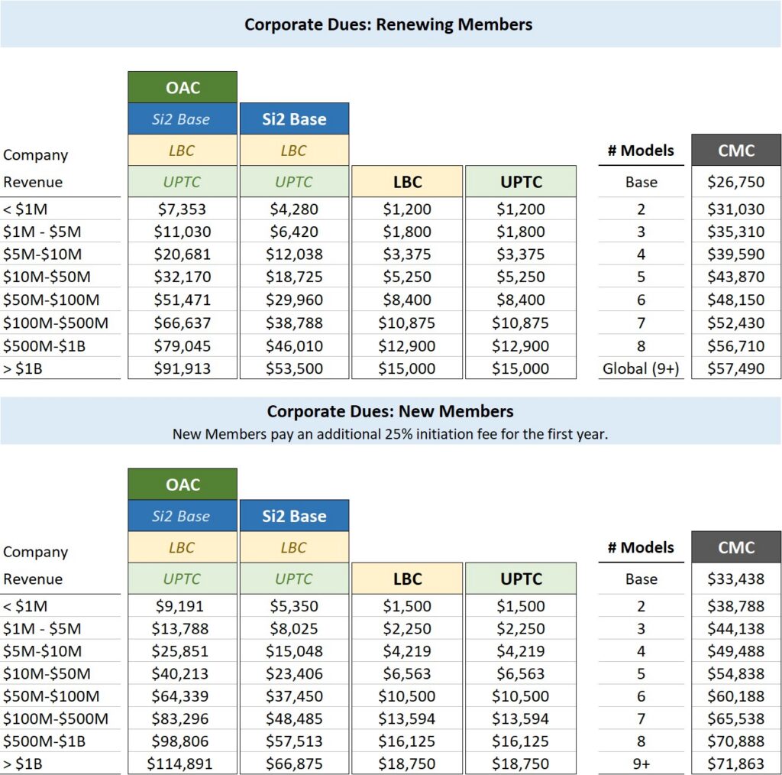Select the $114,891 new member OAC cell
This screenshot has height=775, width=782.
pyautogui.click(x=183, y=764)
